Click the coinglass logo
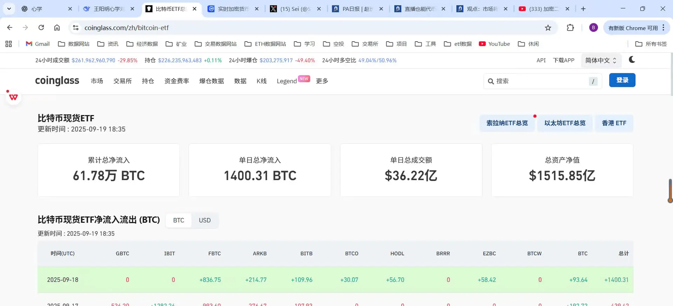This screenshot has height=306, width=673. pos(57,81)
